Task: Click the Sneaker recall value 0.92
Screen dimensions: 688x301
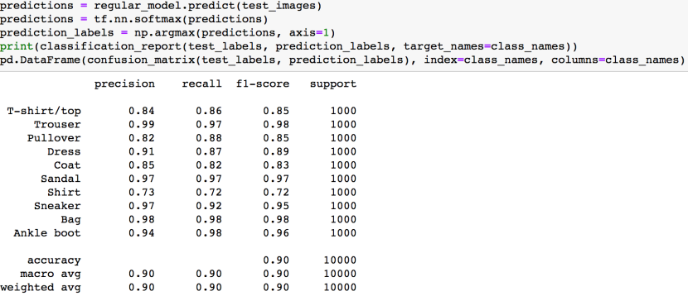Action: 209,206
